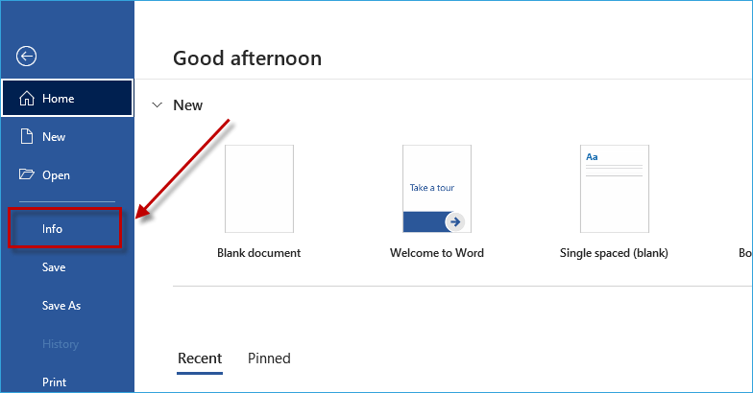Click the tour arrow circle icon

click(455, 222)
